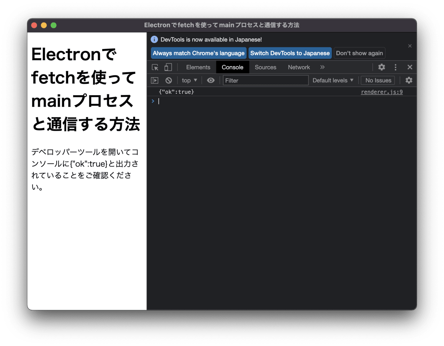444x346 pixels.
Task: Switch to the Sources tab
Action: (265, 67)
